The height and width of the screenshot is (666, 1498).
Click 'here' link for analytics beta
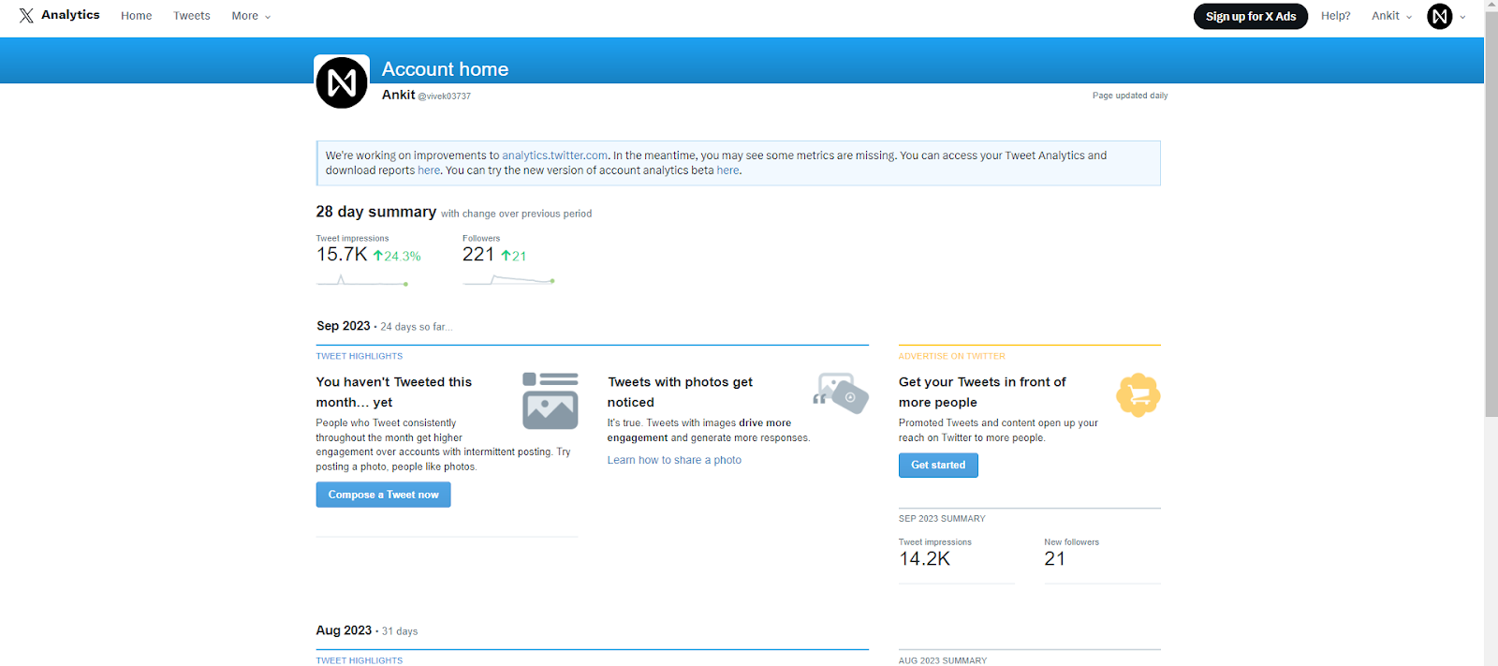coord(727,170)
